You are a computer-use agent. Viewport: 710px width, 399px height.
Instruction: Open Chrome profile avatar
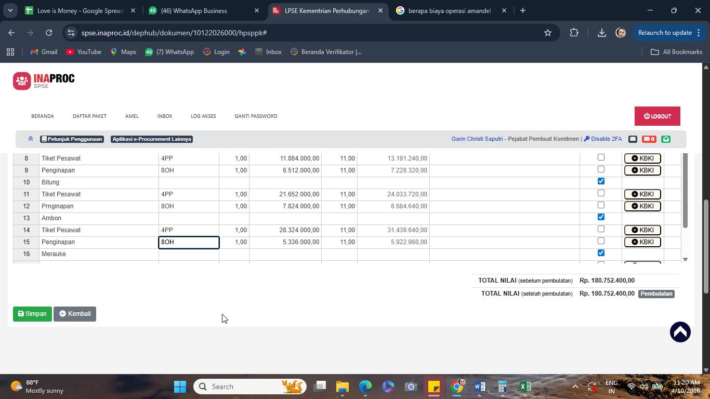(620, 33)
